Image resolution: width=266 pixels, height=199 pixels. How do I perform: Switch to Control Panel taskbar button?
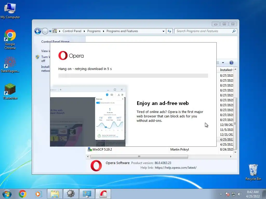(87, 194)
